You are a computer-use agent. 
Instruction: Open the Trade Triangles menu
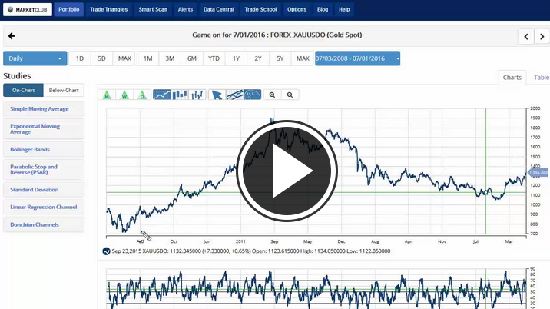108,9
